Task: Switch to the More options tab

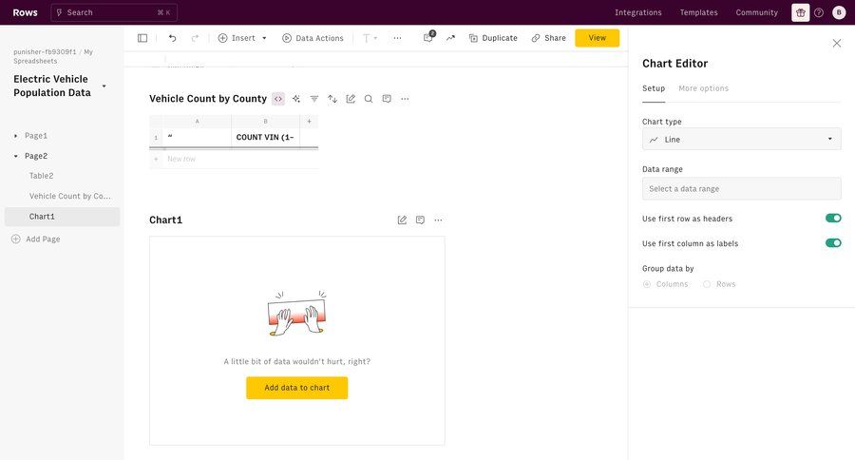Action: pos(703,88)
